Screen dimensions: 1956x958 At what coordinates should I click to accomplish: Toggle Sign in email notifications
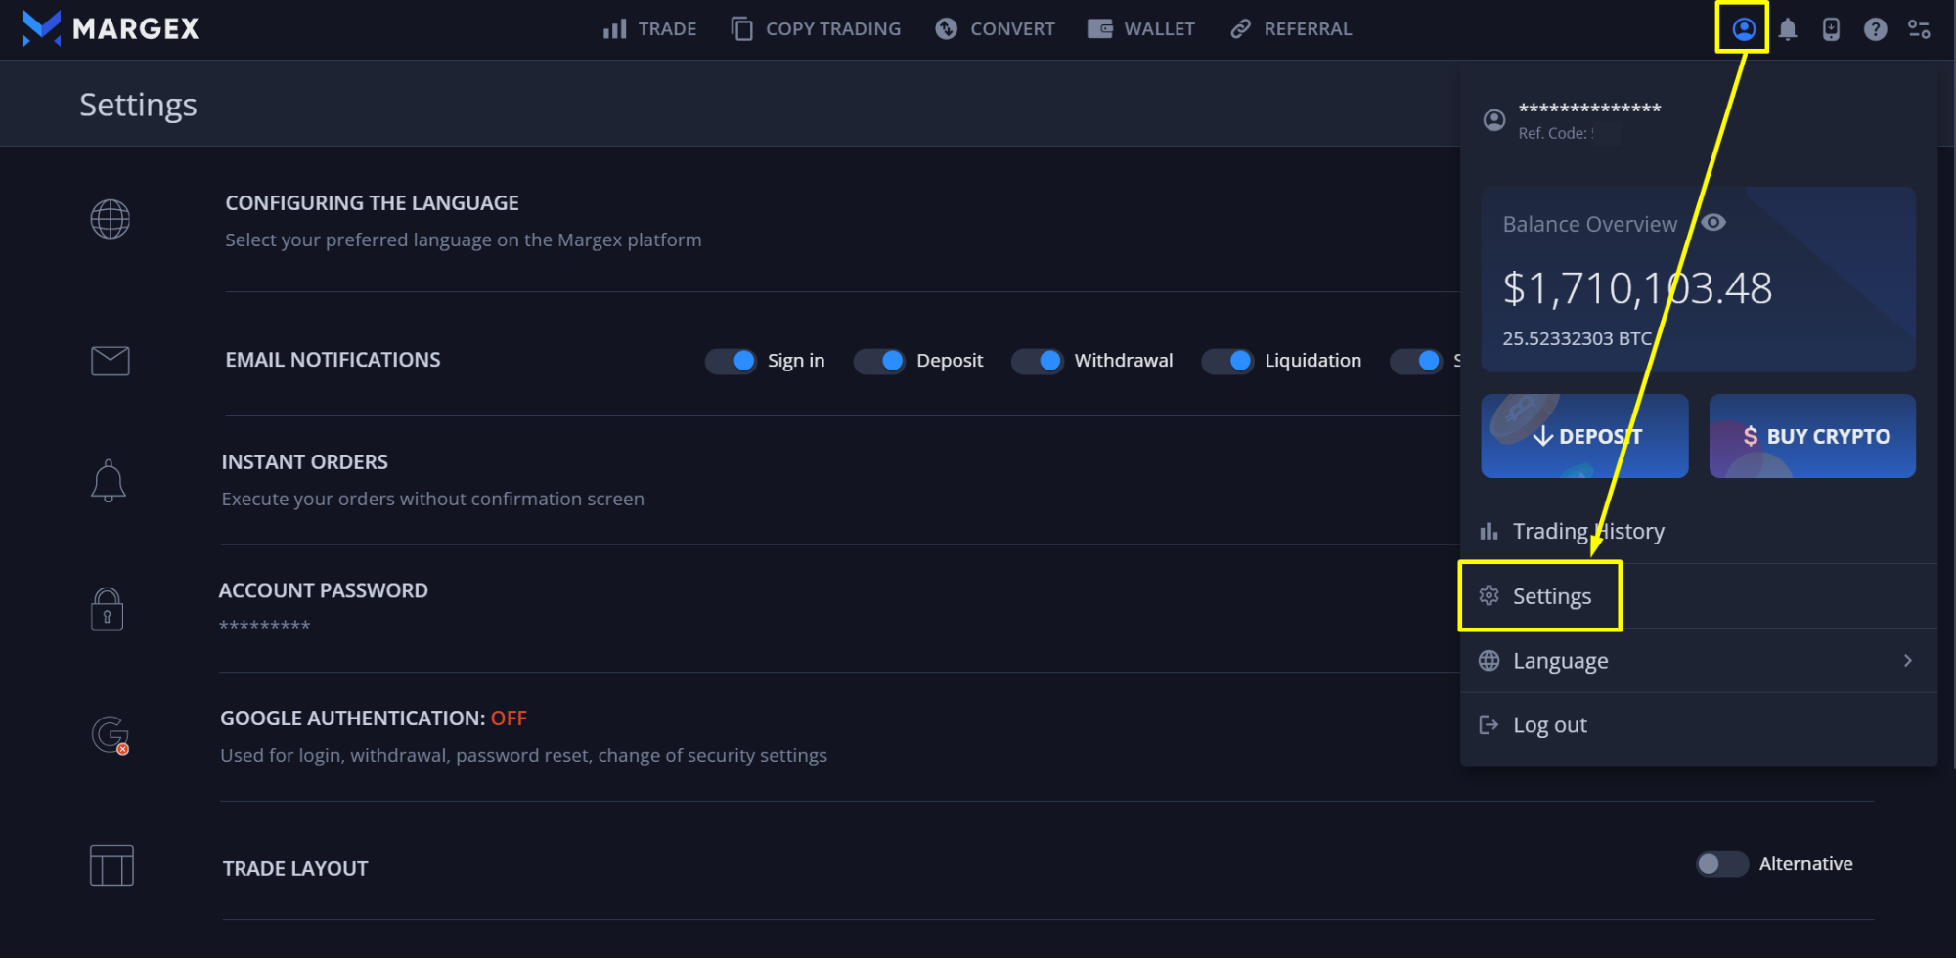click(731, 361)
